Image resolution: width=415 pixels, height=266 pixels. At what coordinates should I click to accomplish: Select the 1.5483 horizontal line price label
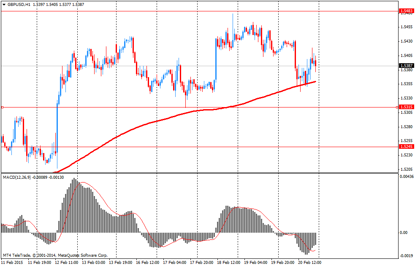(406, 11)
